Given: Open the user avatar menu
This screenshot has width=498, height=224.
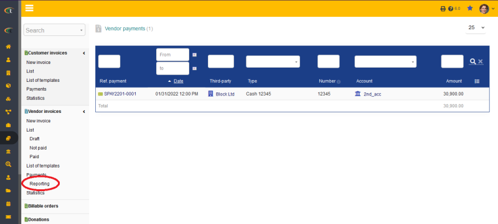Looking at the screenshot, I should pyautogui.click(x=487, y=9).
